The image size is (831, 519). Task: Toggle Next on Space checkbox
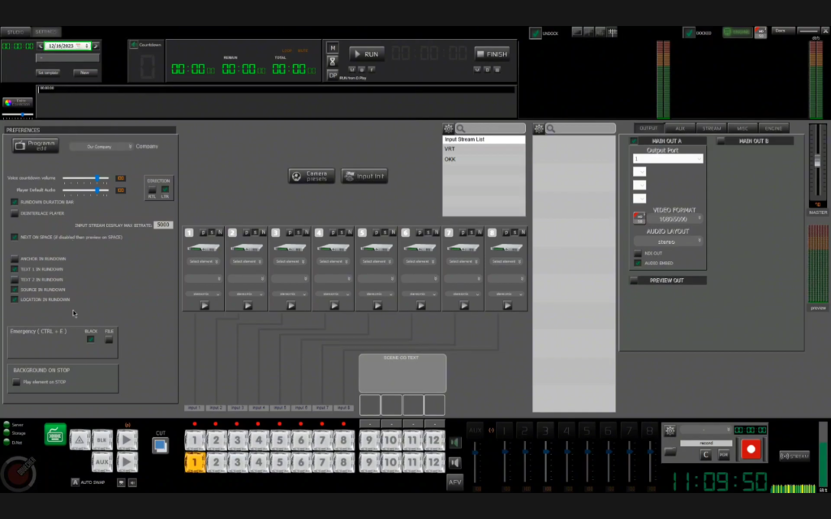pos(15,237)
